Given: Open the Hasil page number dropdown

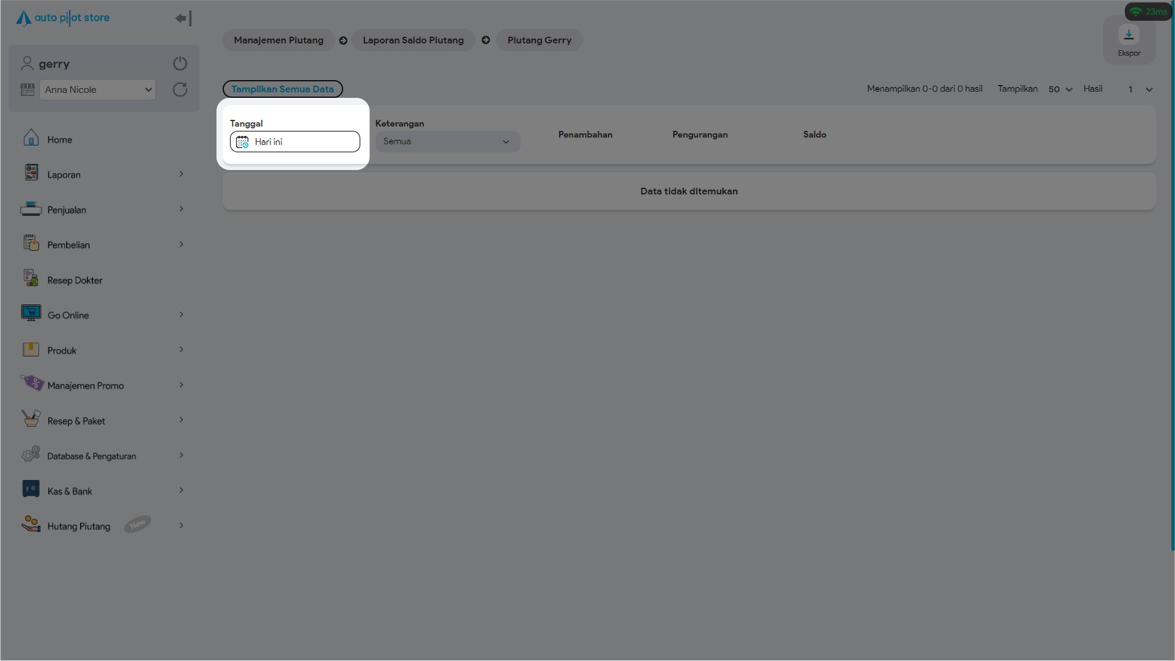Looking at the screenshot, I should pyautogui.click(x=1140, y=89).
